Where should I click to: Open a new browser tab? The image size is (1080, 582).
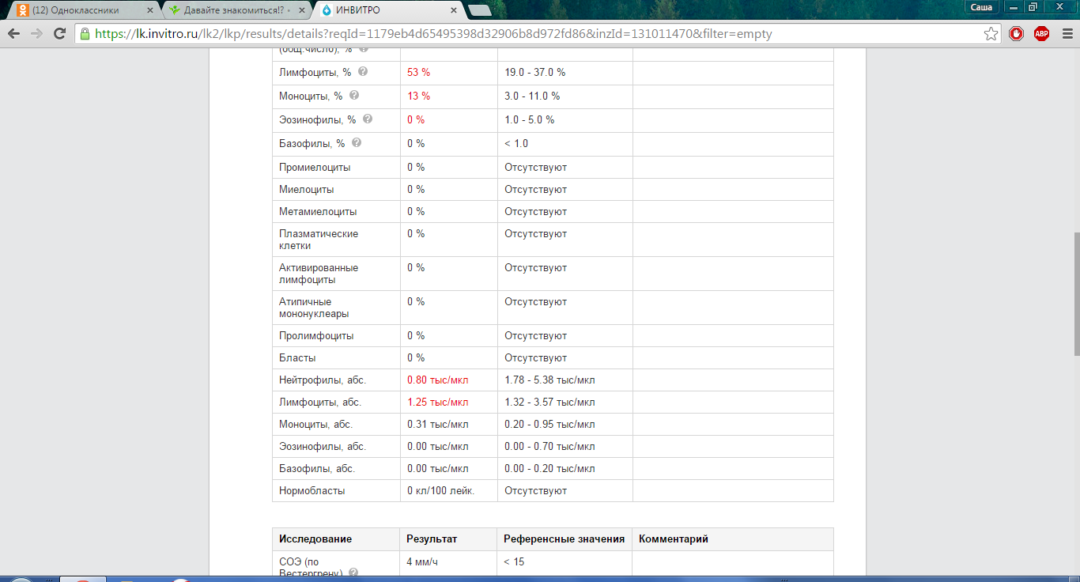(x=479, y=10)
